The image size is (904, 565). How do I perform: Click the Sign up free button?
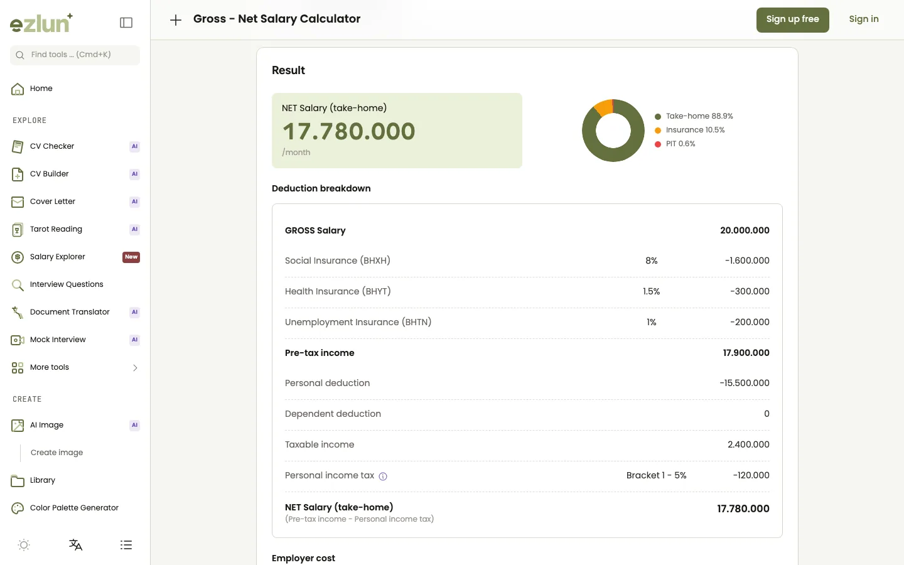click(792, 19)
